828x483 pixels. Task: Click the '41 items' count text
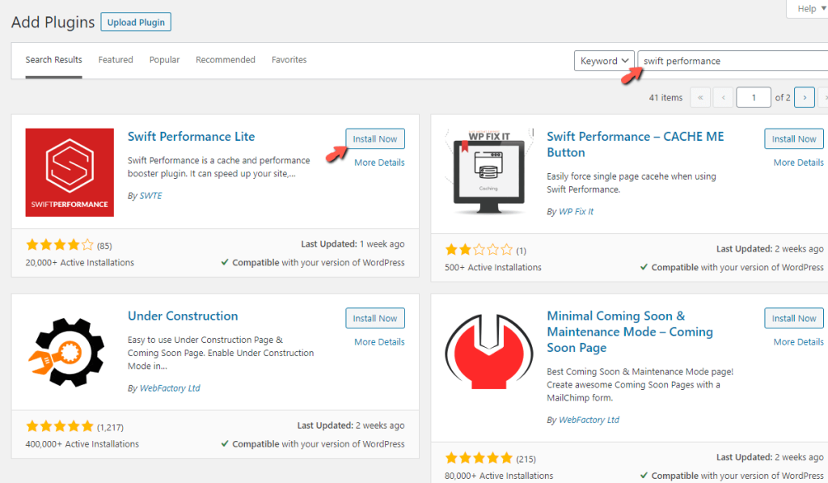(x=665, y=98)
